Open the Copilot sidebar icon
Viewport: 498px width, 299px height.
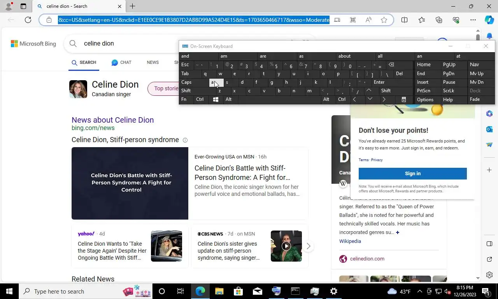489,20
